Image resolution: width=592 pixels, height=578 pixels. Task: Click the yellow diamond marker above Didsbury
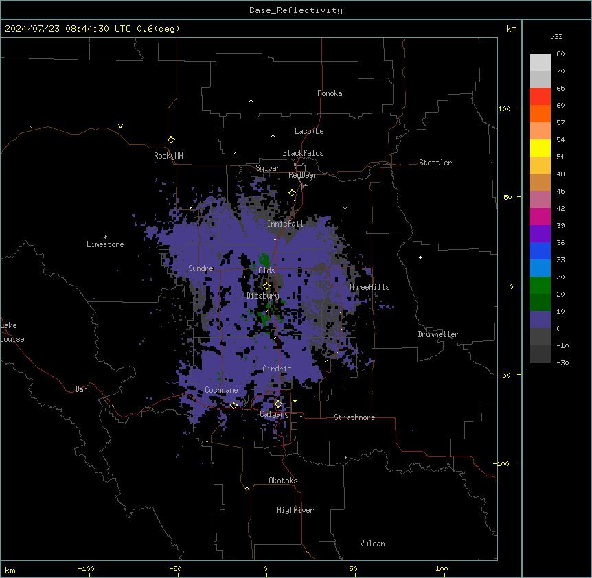click(266, 286)
